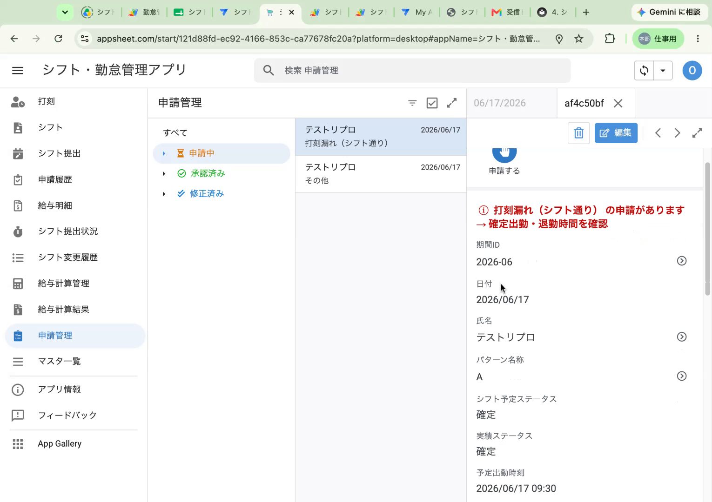Viewport: 712px width, 502px height.
Task: Expand the detail panel to fullscreen
Action: [697, 133]
